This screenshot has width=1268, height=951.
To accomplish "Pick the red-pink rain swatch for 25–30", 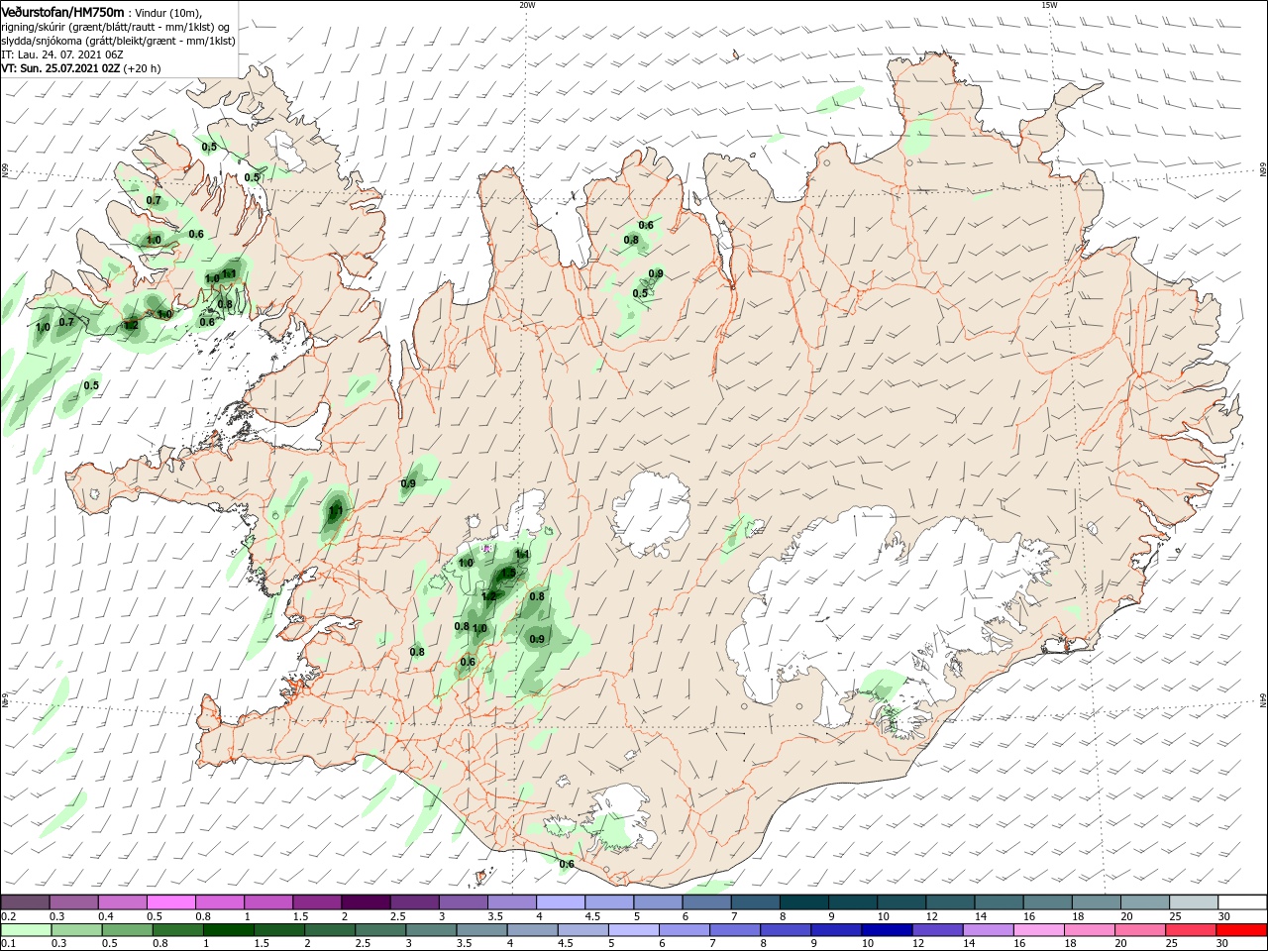I will click(1192, 930).
